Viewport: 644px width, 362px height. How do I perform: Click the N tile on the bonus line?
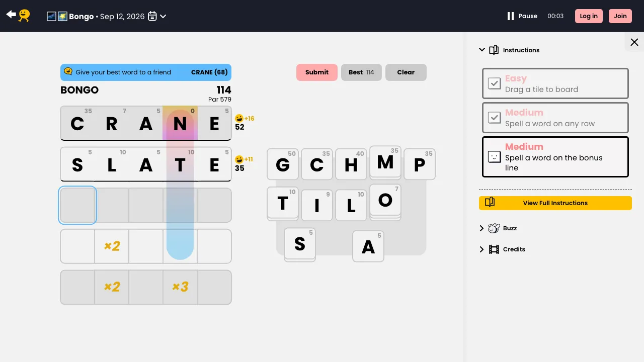(180, 123)
